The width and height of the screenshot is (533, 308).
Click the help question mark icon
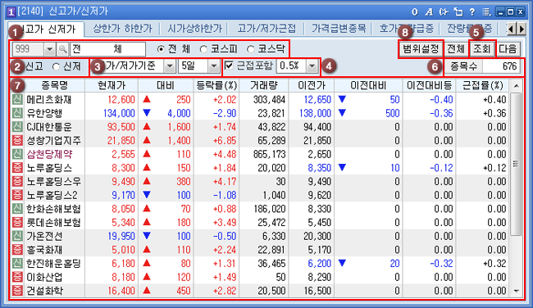tap(472, 12)
